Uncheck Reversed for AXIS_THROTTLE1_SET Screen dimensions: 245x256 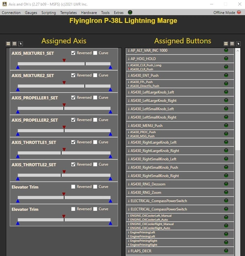coord(73,142)
